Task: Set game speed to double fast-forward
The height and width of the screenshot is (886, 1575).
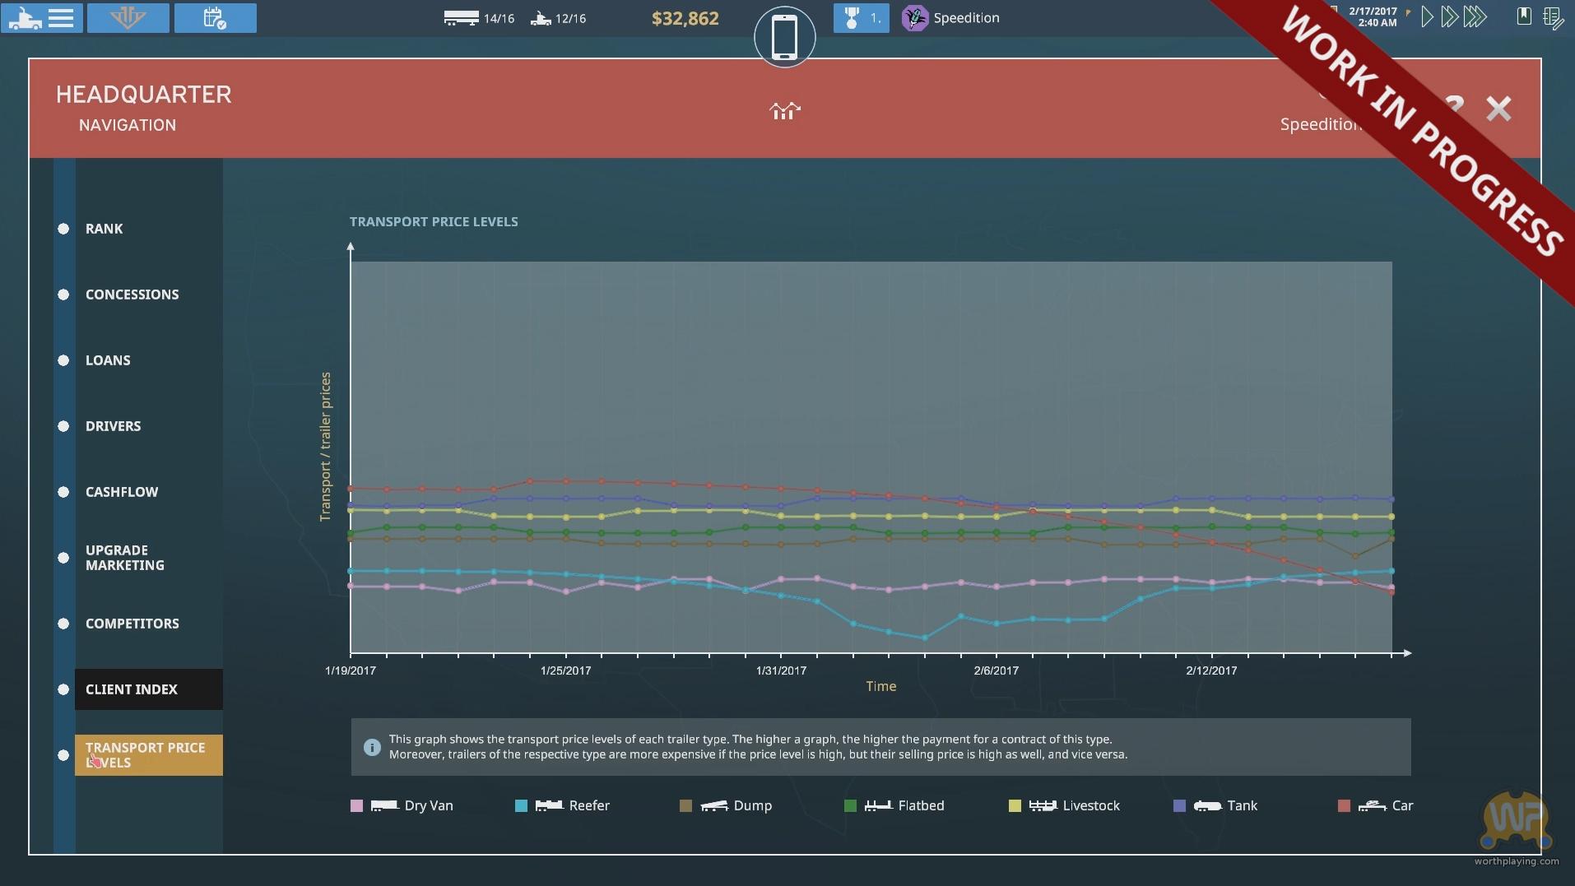Action: (1450, 17)
